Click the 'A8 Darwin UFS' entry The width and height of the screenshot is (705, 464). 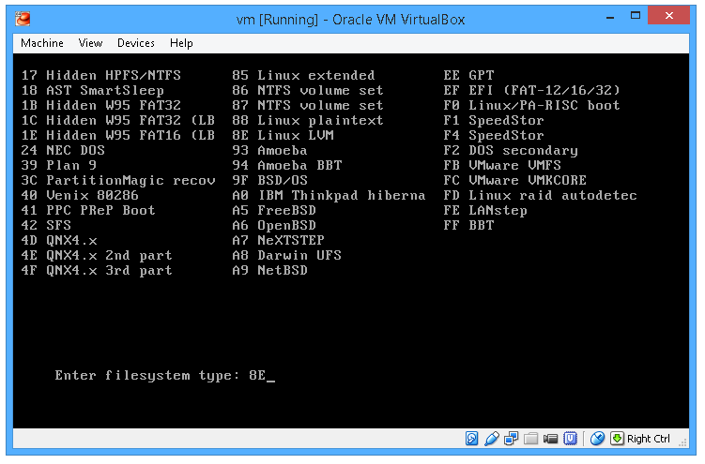tap(287, 255)
